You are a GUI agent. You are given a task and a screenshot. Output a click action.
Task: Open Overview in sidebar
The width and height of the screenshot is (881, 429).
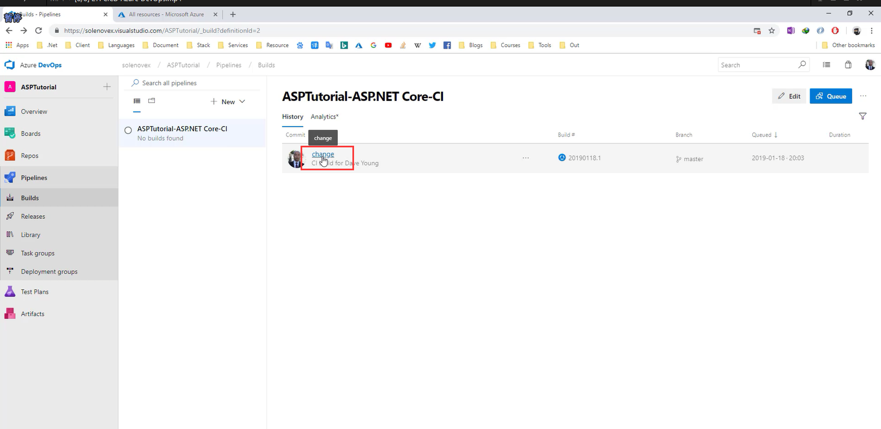click(34, 111)
